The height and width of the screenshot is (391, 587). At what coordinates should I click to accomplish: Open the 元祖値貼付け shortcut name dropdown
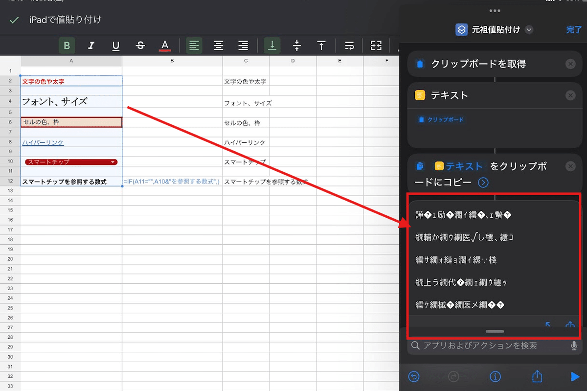click(x=529, y=30)
